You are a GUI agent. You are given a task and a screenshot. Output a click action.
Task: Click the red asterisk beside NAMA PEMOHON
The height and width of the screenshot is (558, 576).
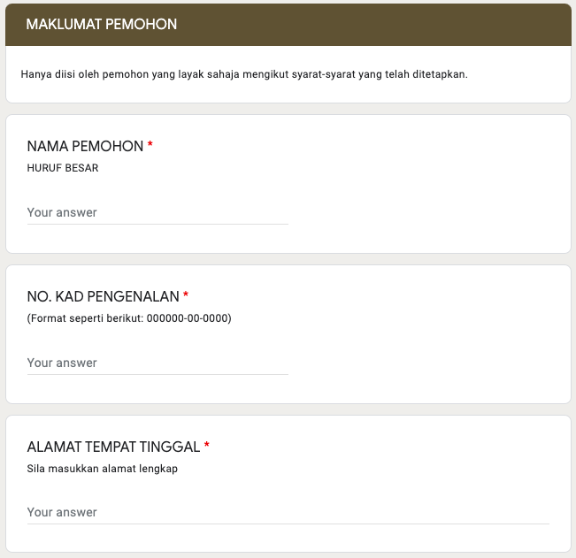[x=150, y=146]
